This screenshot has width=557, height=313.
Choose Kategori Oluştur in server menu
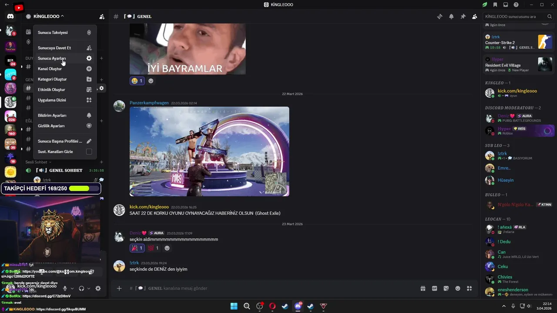click(65, 79)
